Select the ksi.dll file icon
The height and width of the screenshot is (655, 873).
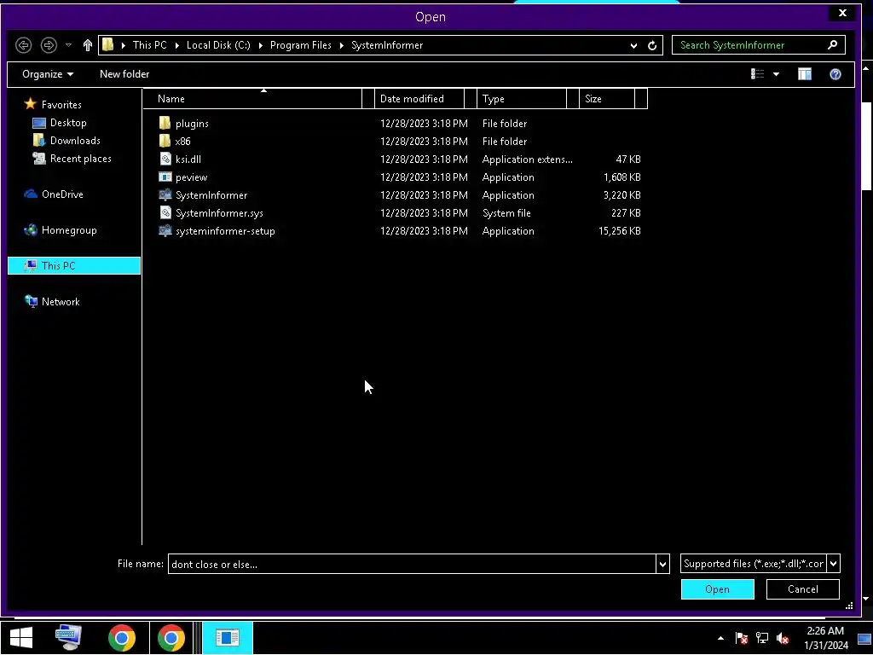(165, 159)
